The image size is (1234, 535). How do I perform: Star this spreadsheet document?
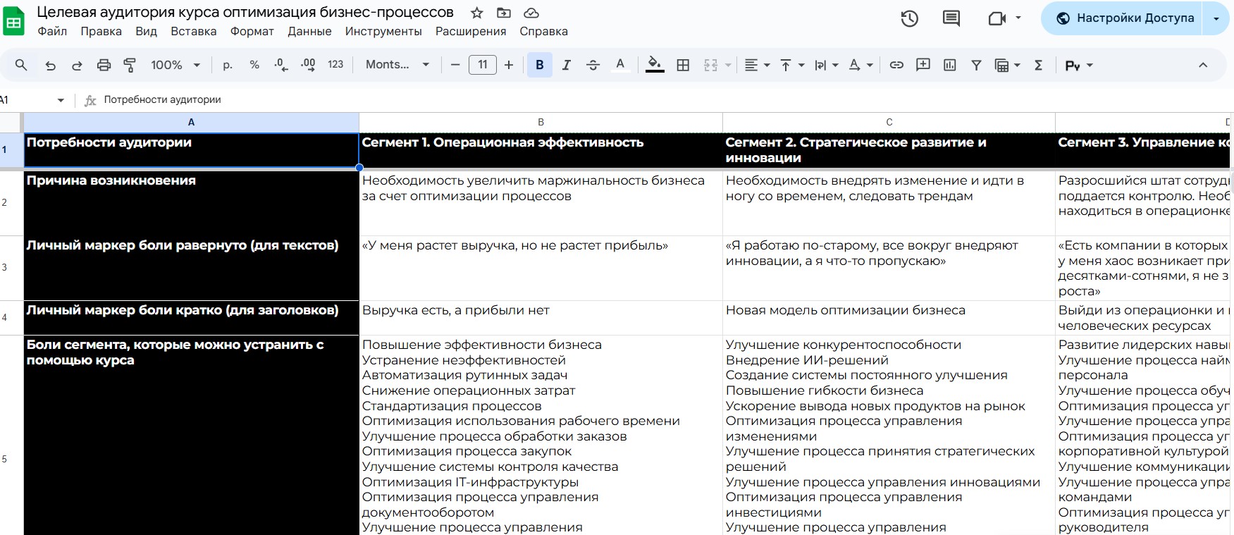(477, 13)
